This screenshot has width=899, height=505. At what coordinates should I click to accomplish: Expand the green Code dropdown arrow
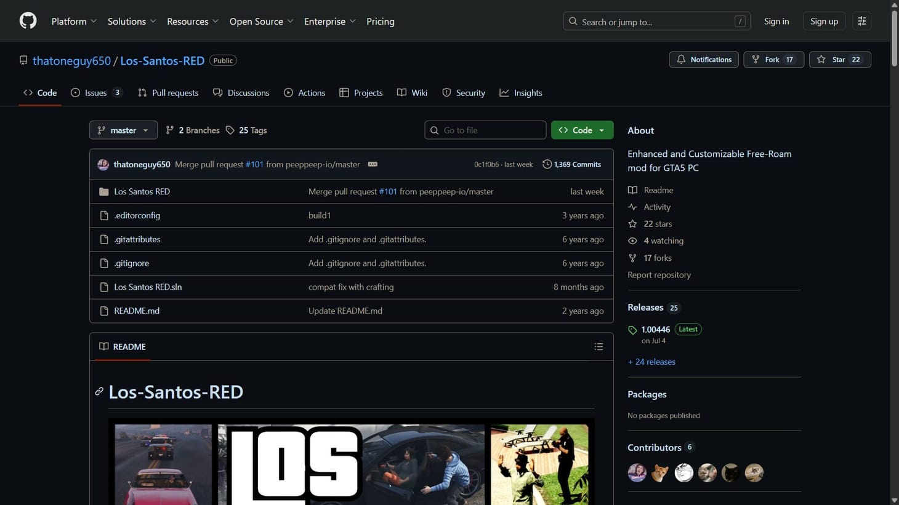600,130
